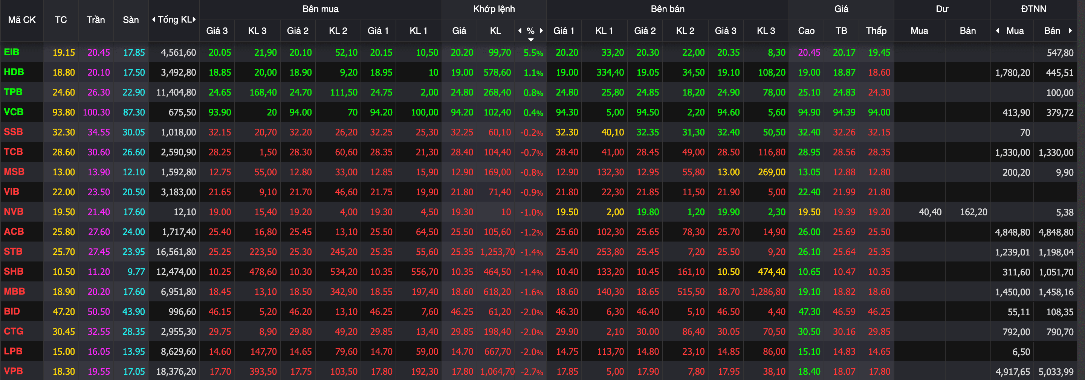The image size is (1085, 380).
Task: Open STB stock symbol
Action: [x=13, y=251]
